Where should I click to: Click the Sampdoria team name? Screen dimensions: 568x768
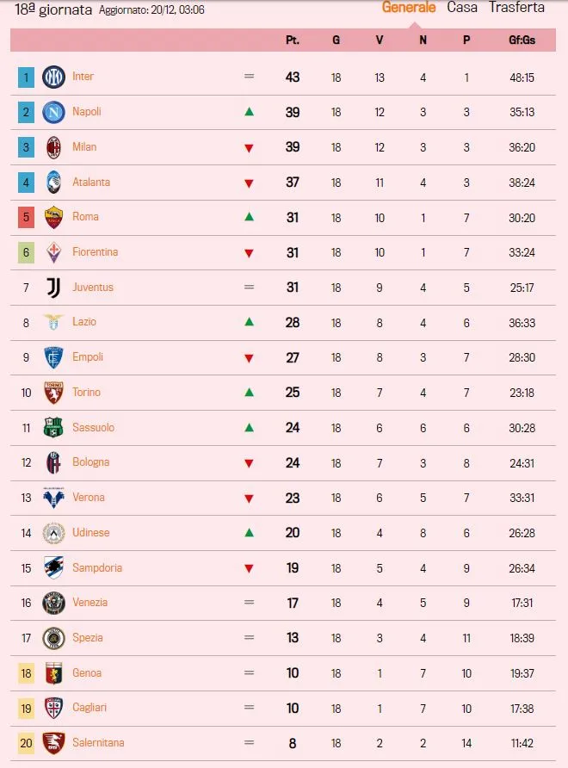[99, 567]
